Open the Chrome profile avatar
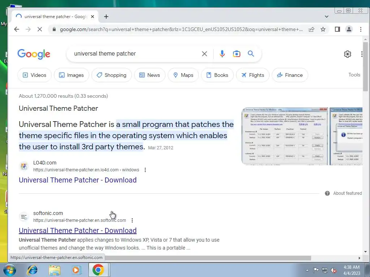This screenshot has width=370, height=277. pos(349,29)
